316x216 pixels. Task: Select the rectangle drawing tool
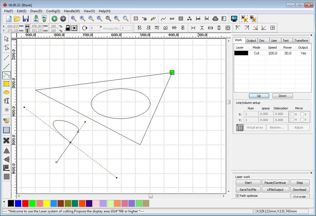click(x=6, y=84)
